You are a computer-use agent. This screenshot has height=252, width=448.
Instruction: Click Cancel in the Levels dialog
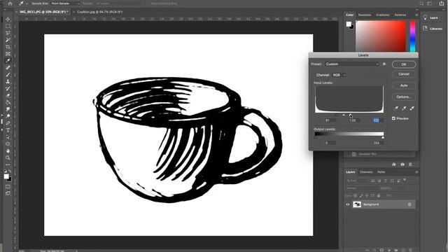click(404, 74)
